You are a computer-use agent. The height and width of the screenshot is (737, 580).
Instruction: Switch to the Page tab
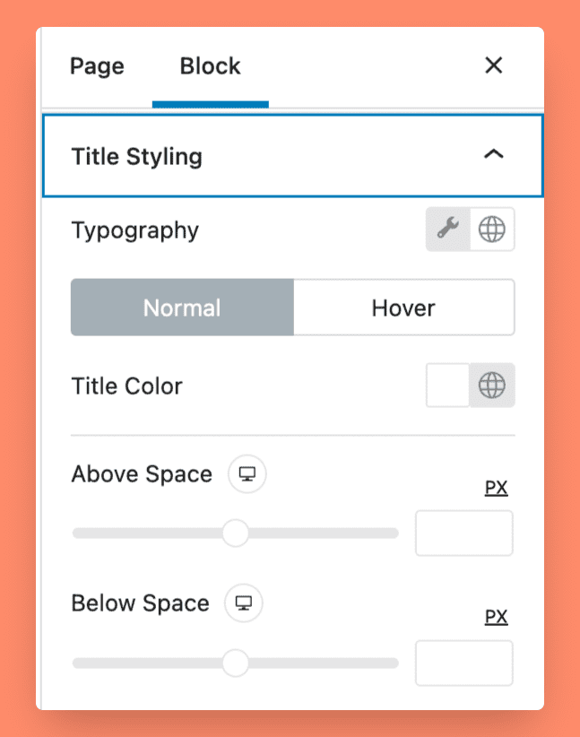click(96, 65)
